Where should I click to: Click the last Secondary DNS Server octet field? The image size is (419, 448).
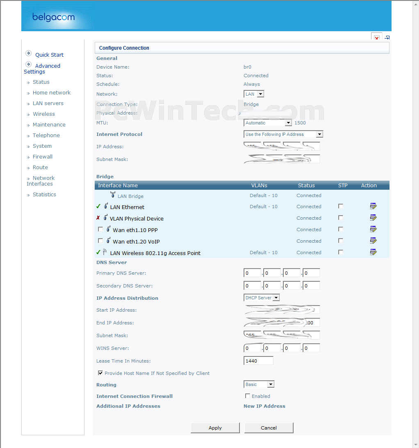coord(311,285)
